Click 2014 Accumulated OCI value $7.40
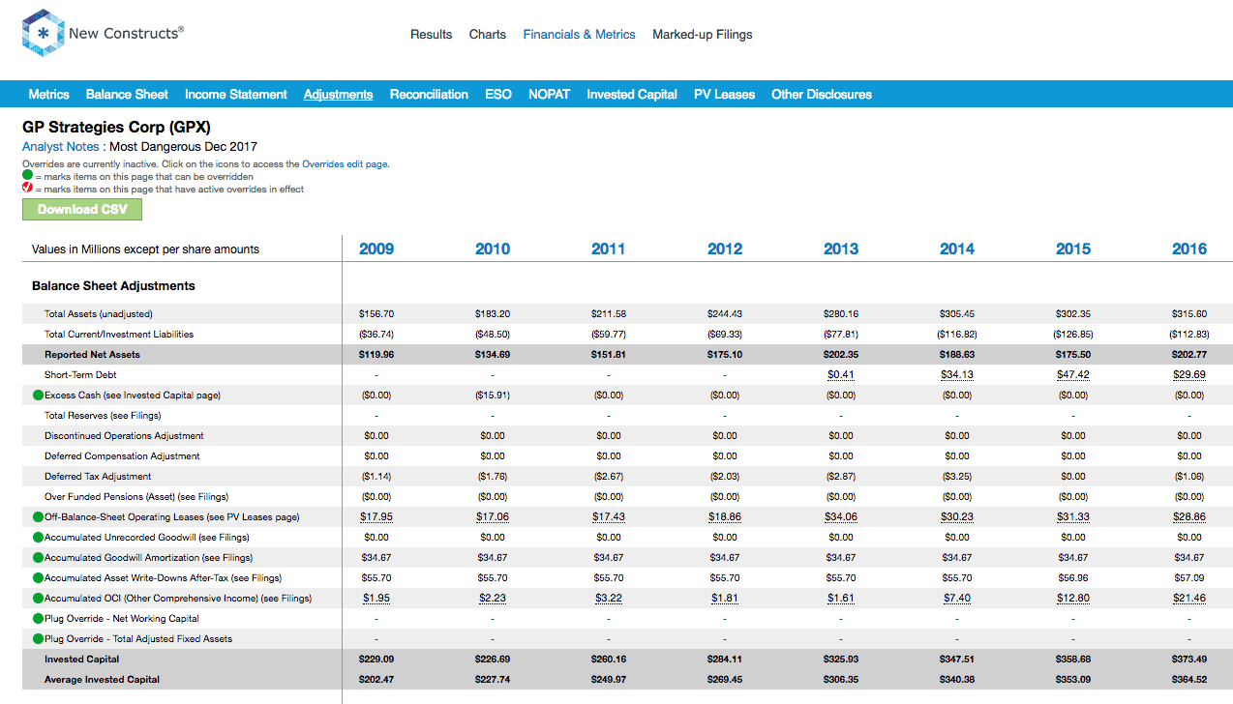The image size is (1233, 704). [x=957, y=599]
